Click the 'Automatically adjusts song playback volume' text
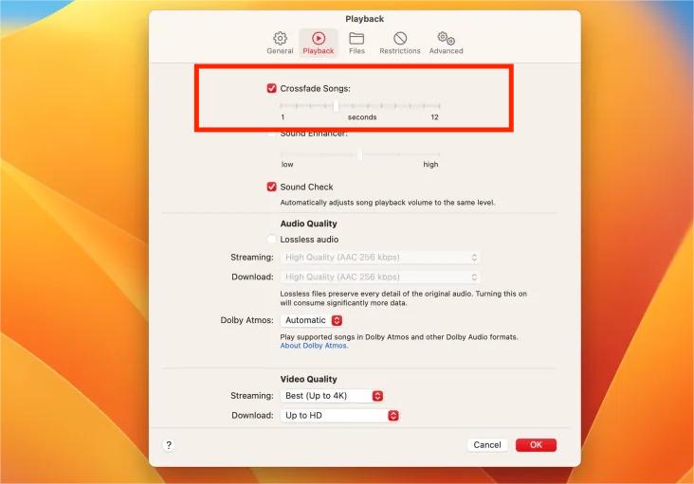This screenshot has height=484, width=694. coord(387,203)
